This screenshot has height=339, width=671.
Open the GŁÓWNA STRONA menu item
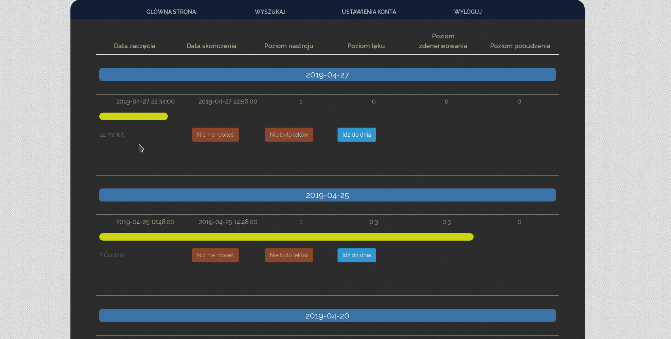pos(171,12)
